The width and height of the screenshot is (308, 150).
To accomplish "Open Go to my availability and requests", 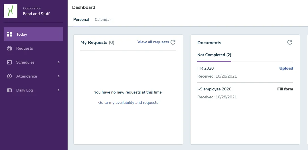I will [128, 102].
